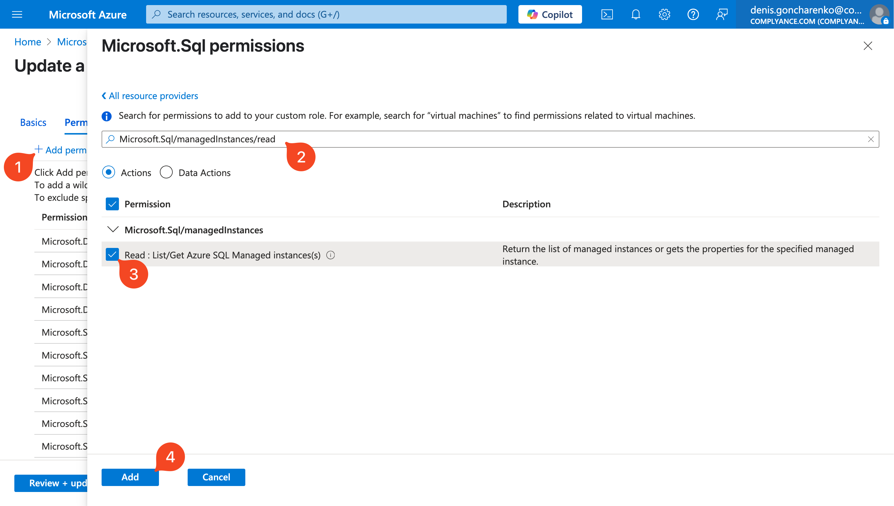Viewport: 894px width, 506px height.
Task: Collapse the Microsoft.Sql/managedInstances group
Action: [113, 230]
